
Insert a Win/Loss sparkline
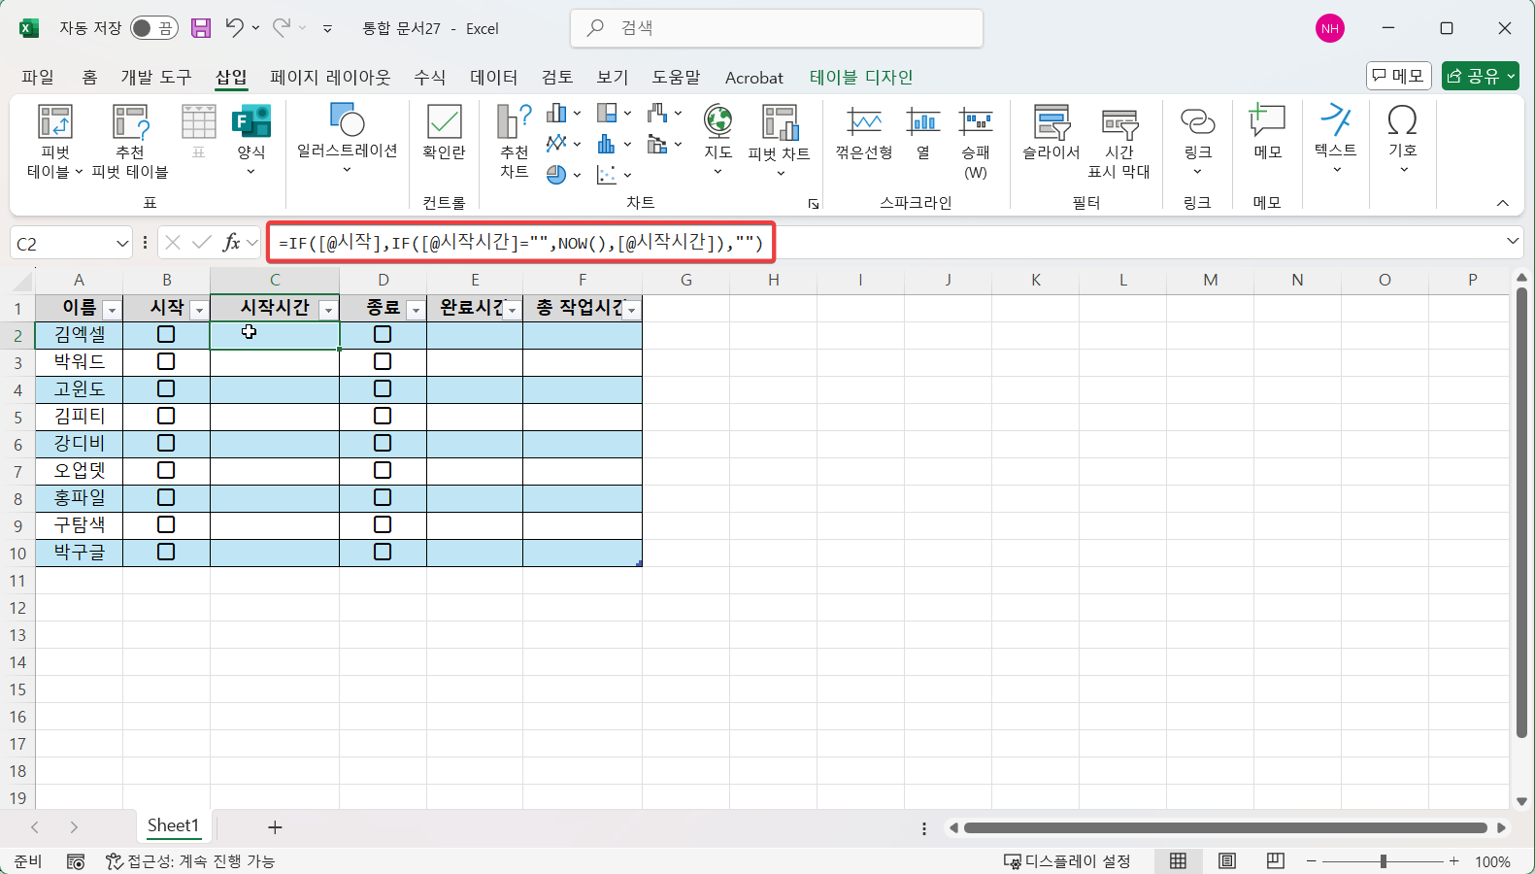pos(975,142)
